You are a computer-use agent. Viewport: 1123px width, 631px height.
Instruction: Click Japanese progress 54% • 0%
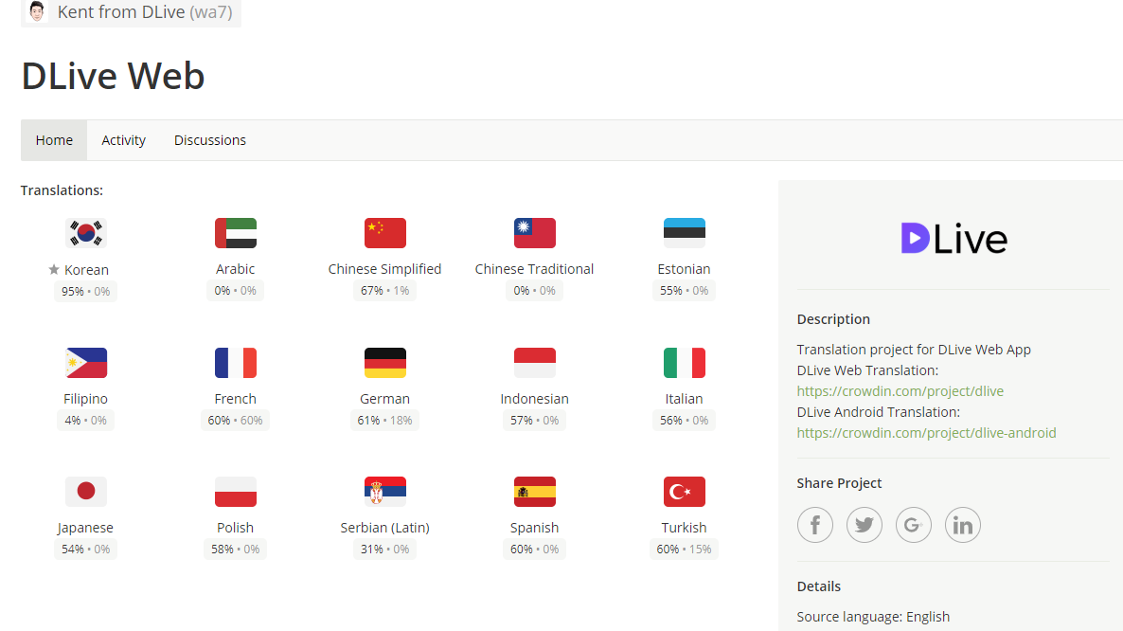pos(86,550)
